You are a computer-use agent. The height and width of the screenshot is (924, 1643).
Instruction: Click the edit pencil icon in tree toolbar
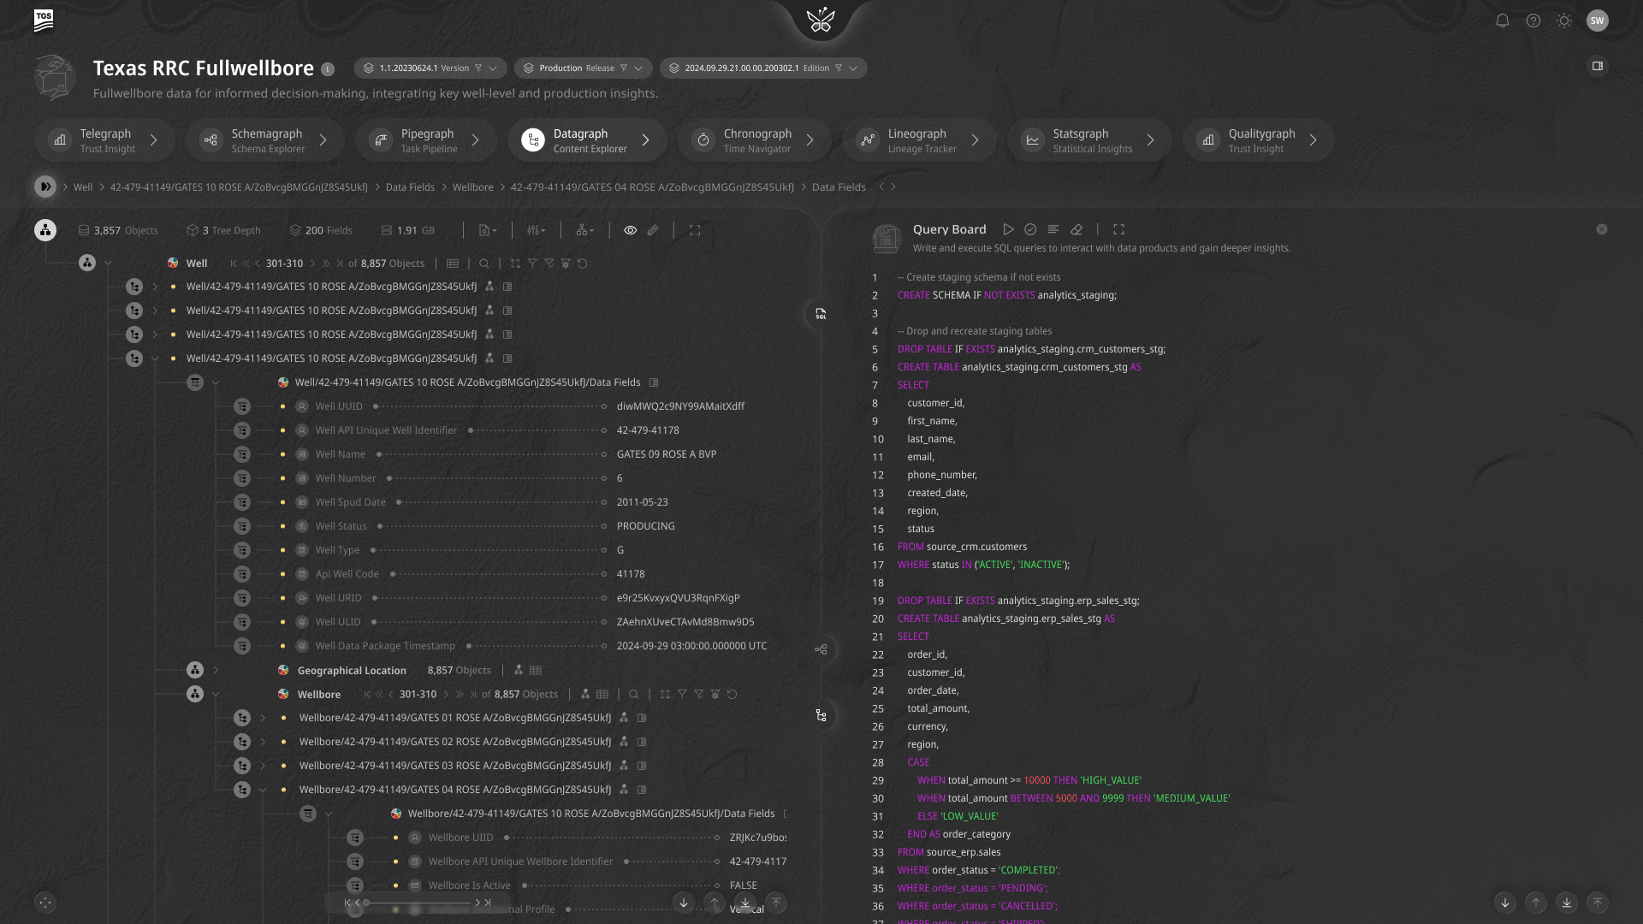(653, 230)
